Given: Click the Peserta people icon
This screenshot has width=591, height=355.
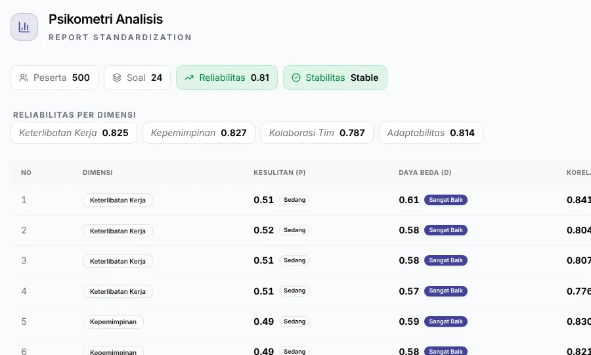Looking at the screenshot, I should click(24, 78).
